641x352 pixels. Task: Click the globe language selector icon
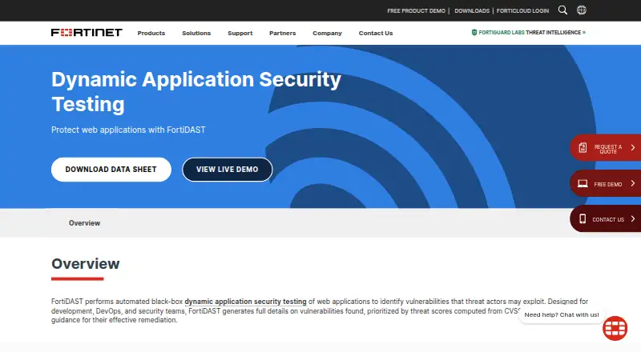tap(582, 10)
